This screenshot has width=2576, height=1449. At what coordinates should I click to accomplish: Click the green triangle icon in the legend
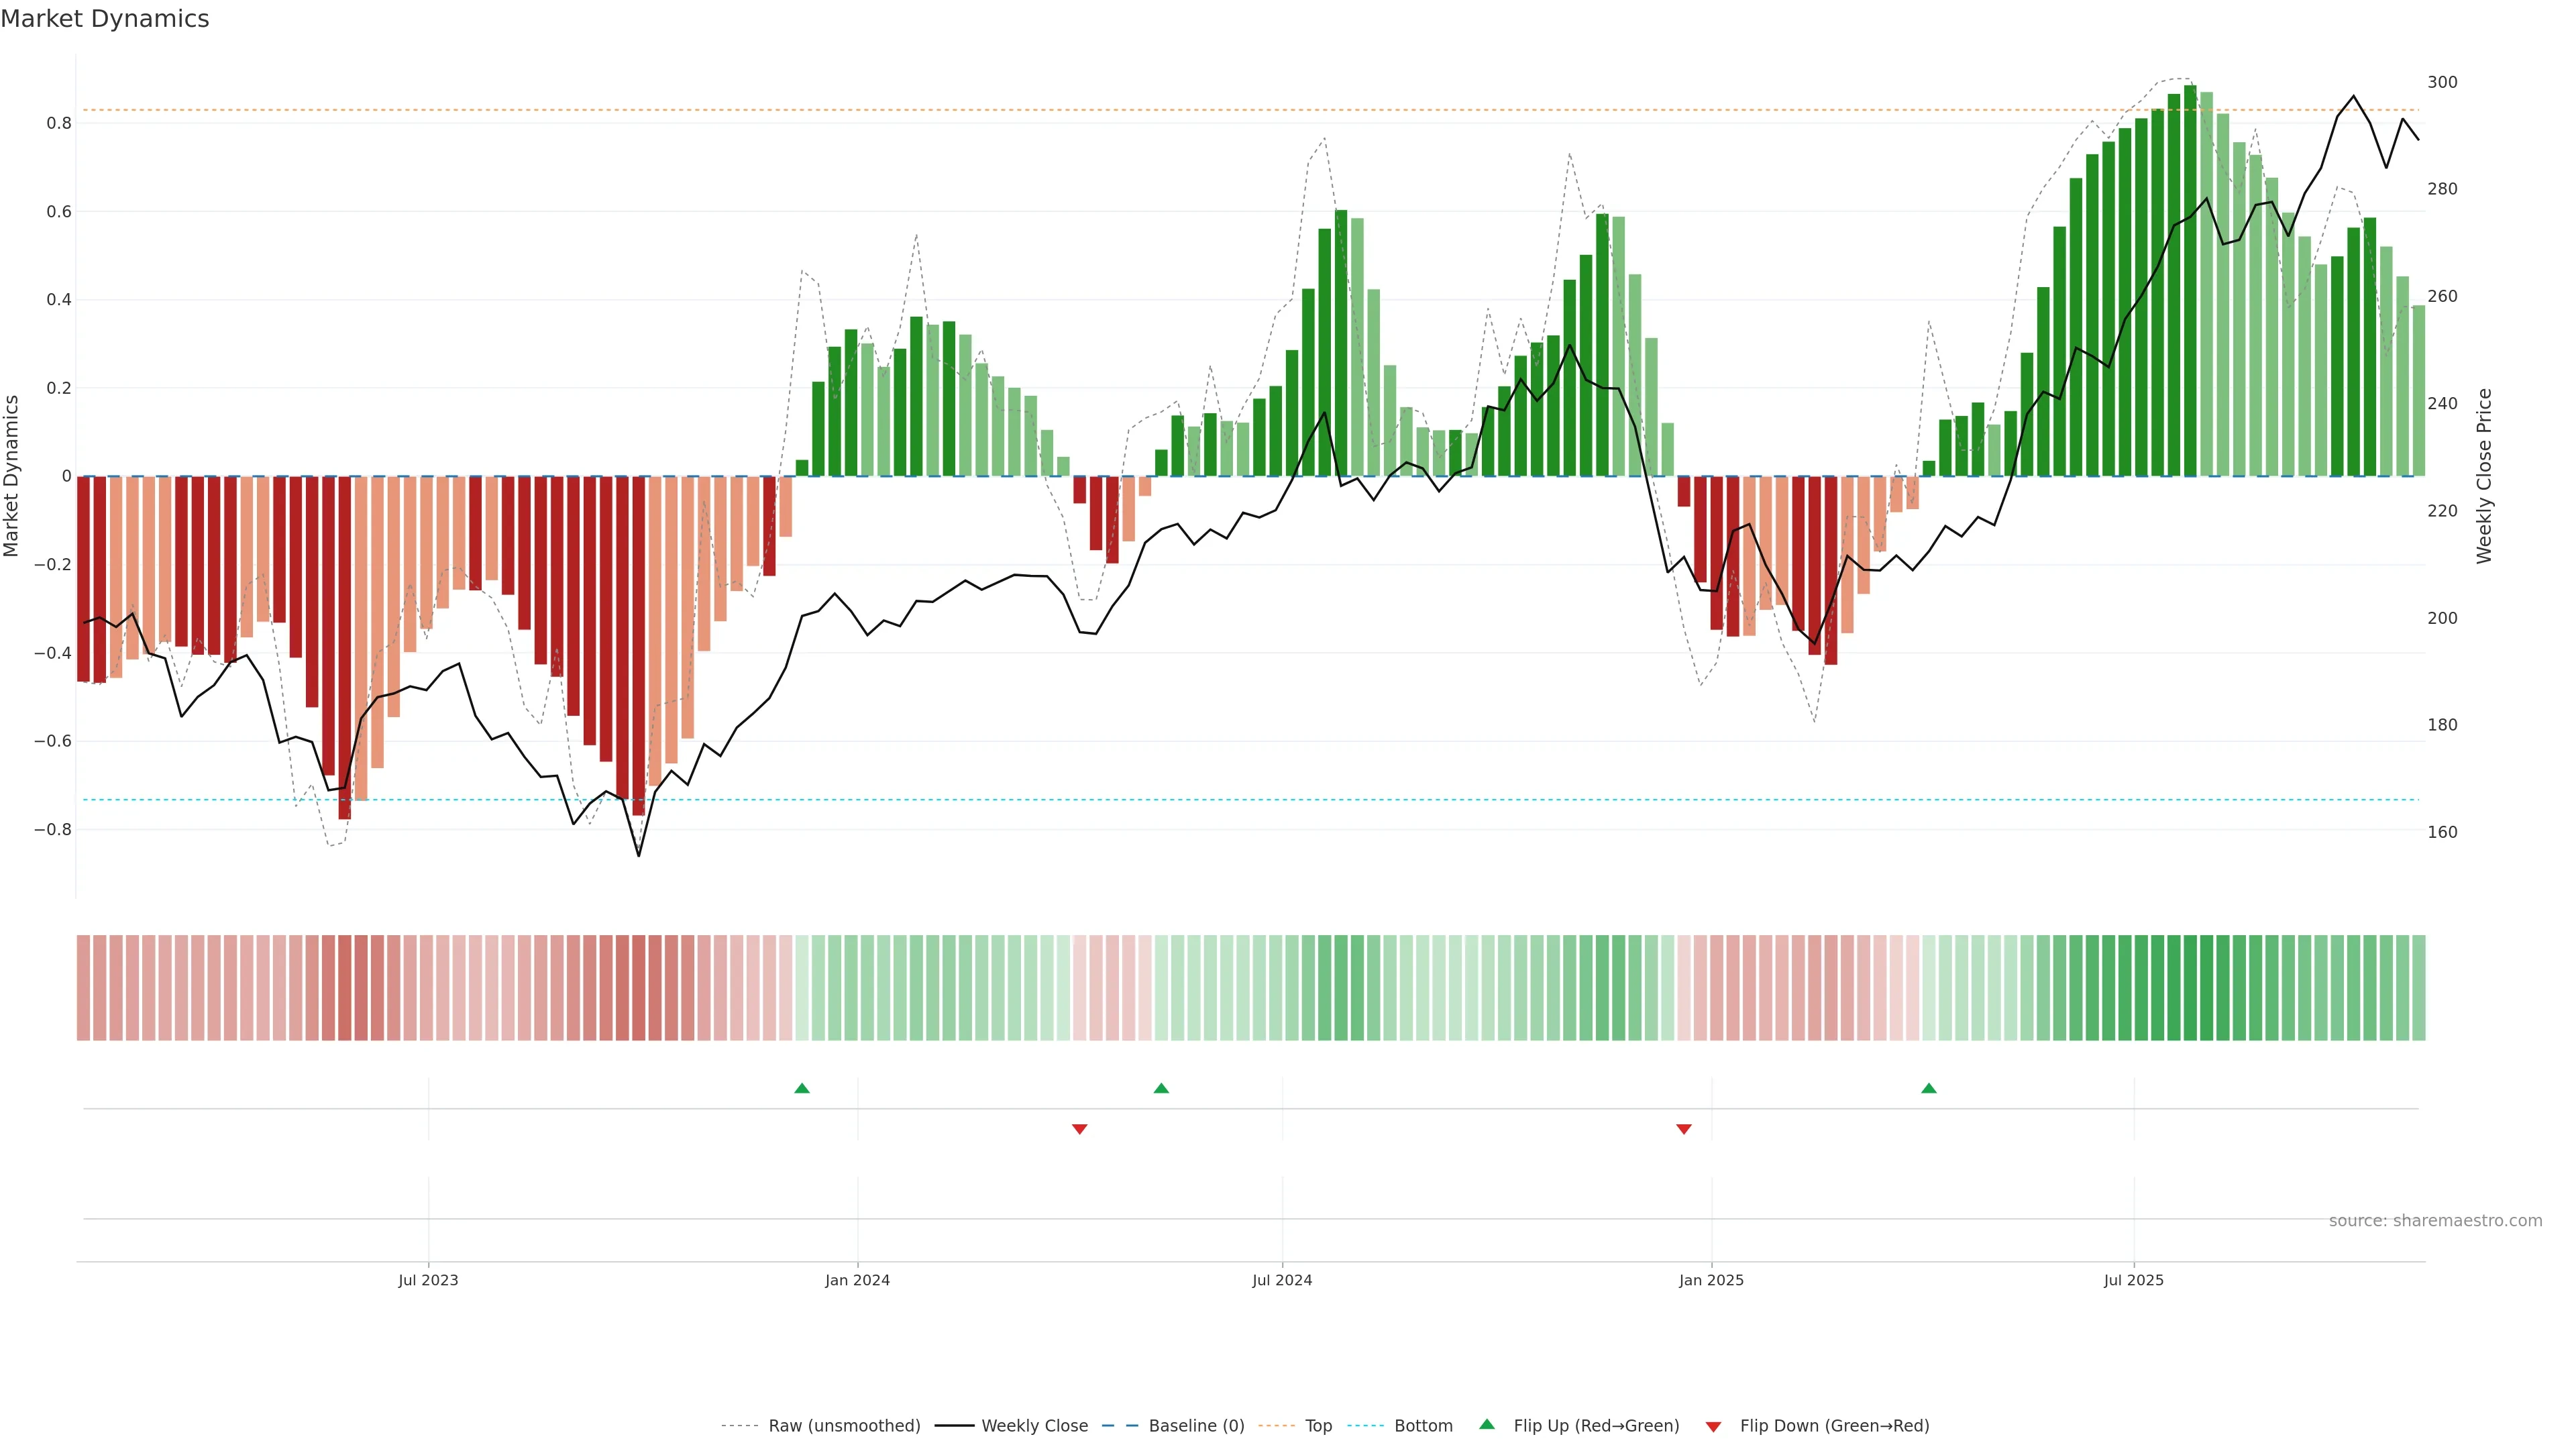1487,1424
